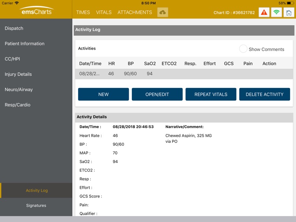Tap the green Wi-Fi connectivity icon
This screenshot has height=222, width=296.
click(276, 13)
